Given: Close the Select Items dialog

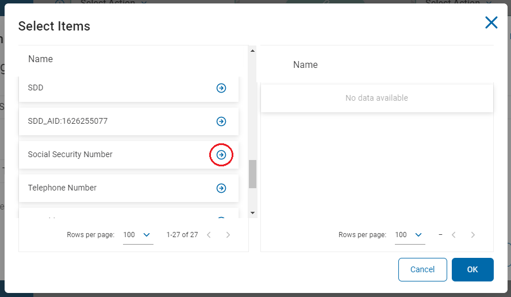Looking at the screenshot, I should [x=491, y=23].
